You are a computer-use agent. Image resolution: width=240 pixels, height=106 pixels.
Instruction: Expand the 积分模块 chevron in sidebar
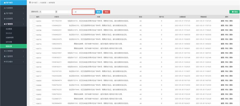click(23, 62)
